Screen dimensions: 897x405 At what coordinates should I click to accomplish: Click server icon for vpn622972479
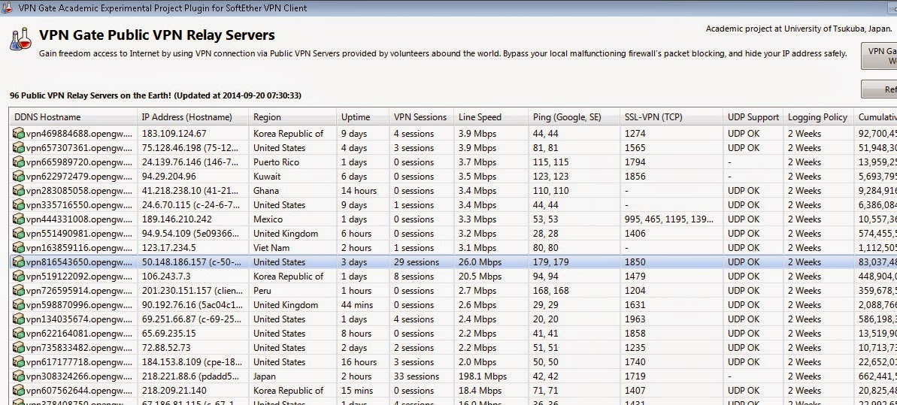tap(18, 177)
